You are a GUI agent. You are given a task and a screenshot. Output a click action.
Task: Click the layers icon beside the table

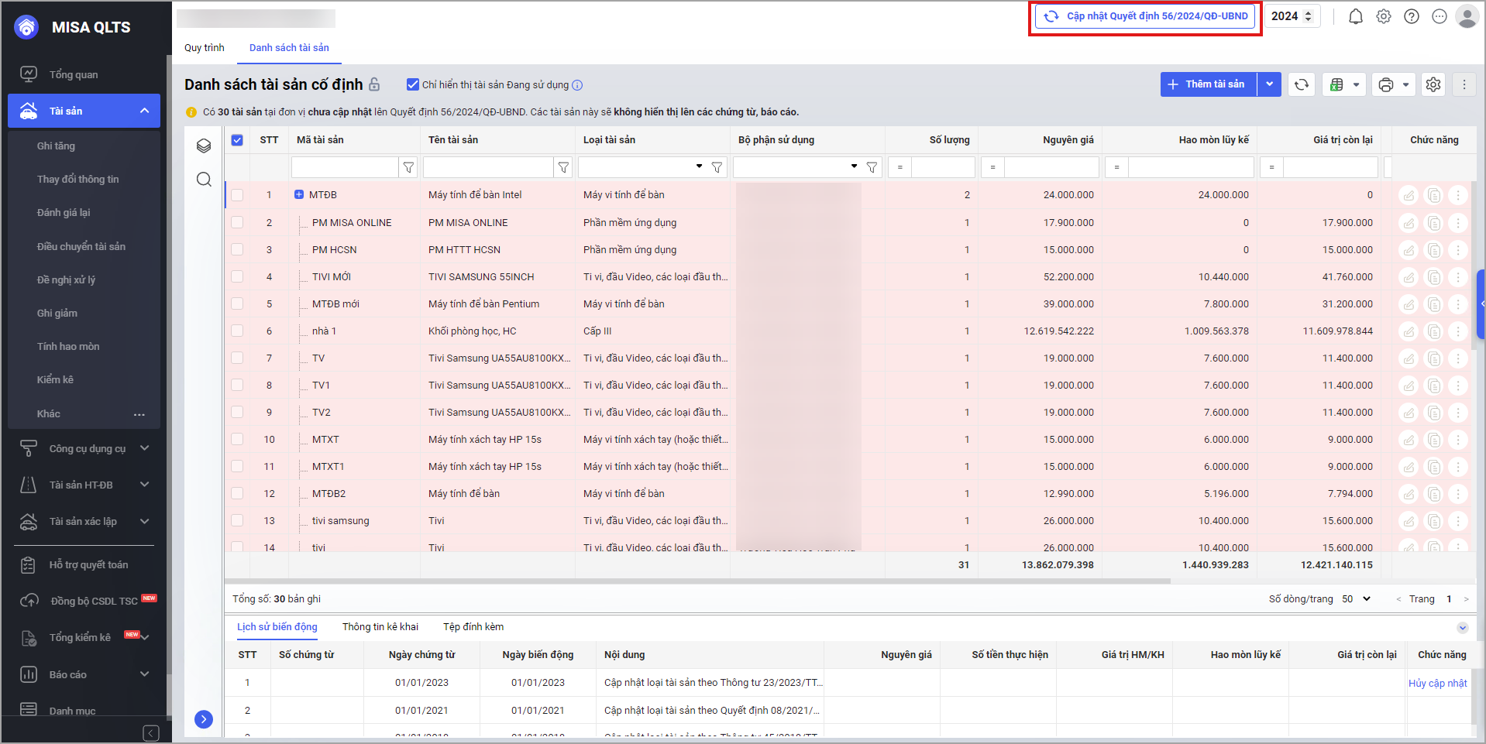click(204, 146)
